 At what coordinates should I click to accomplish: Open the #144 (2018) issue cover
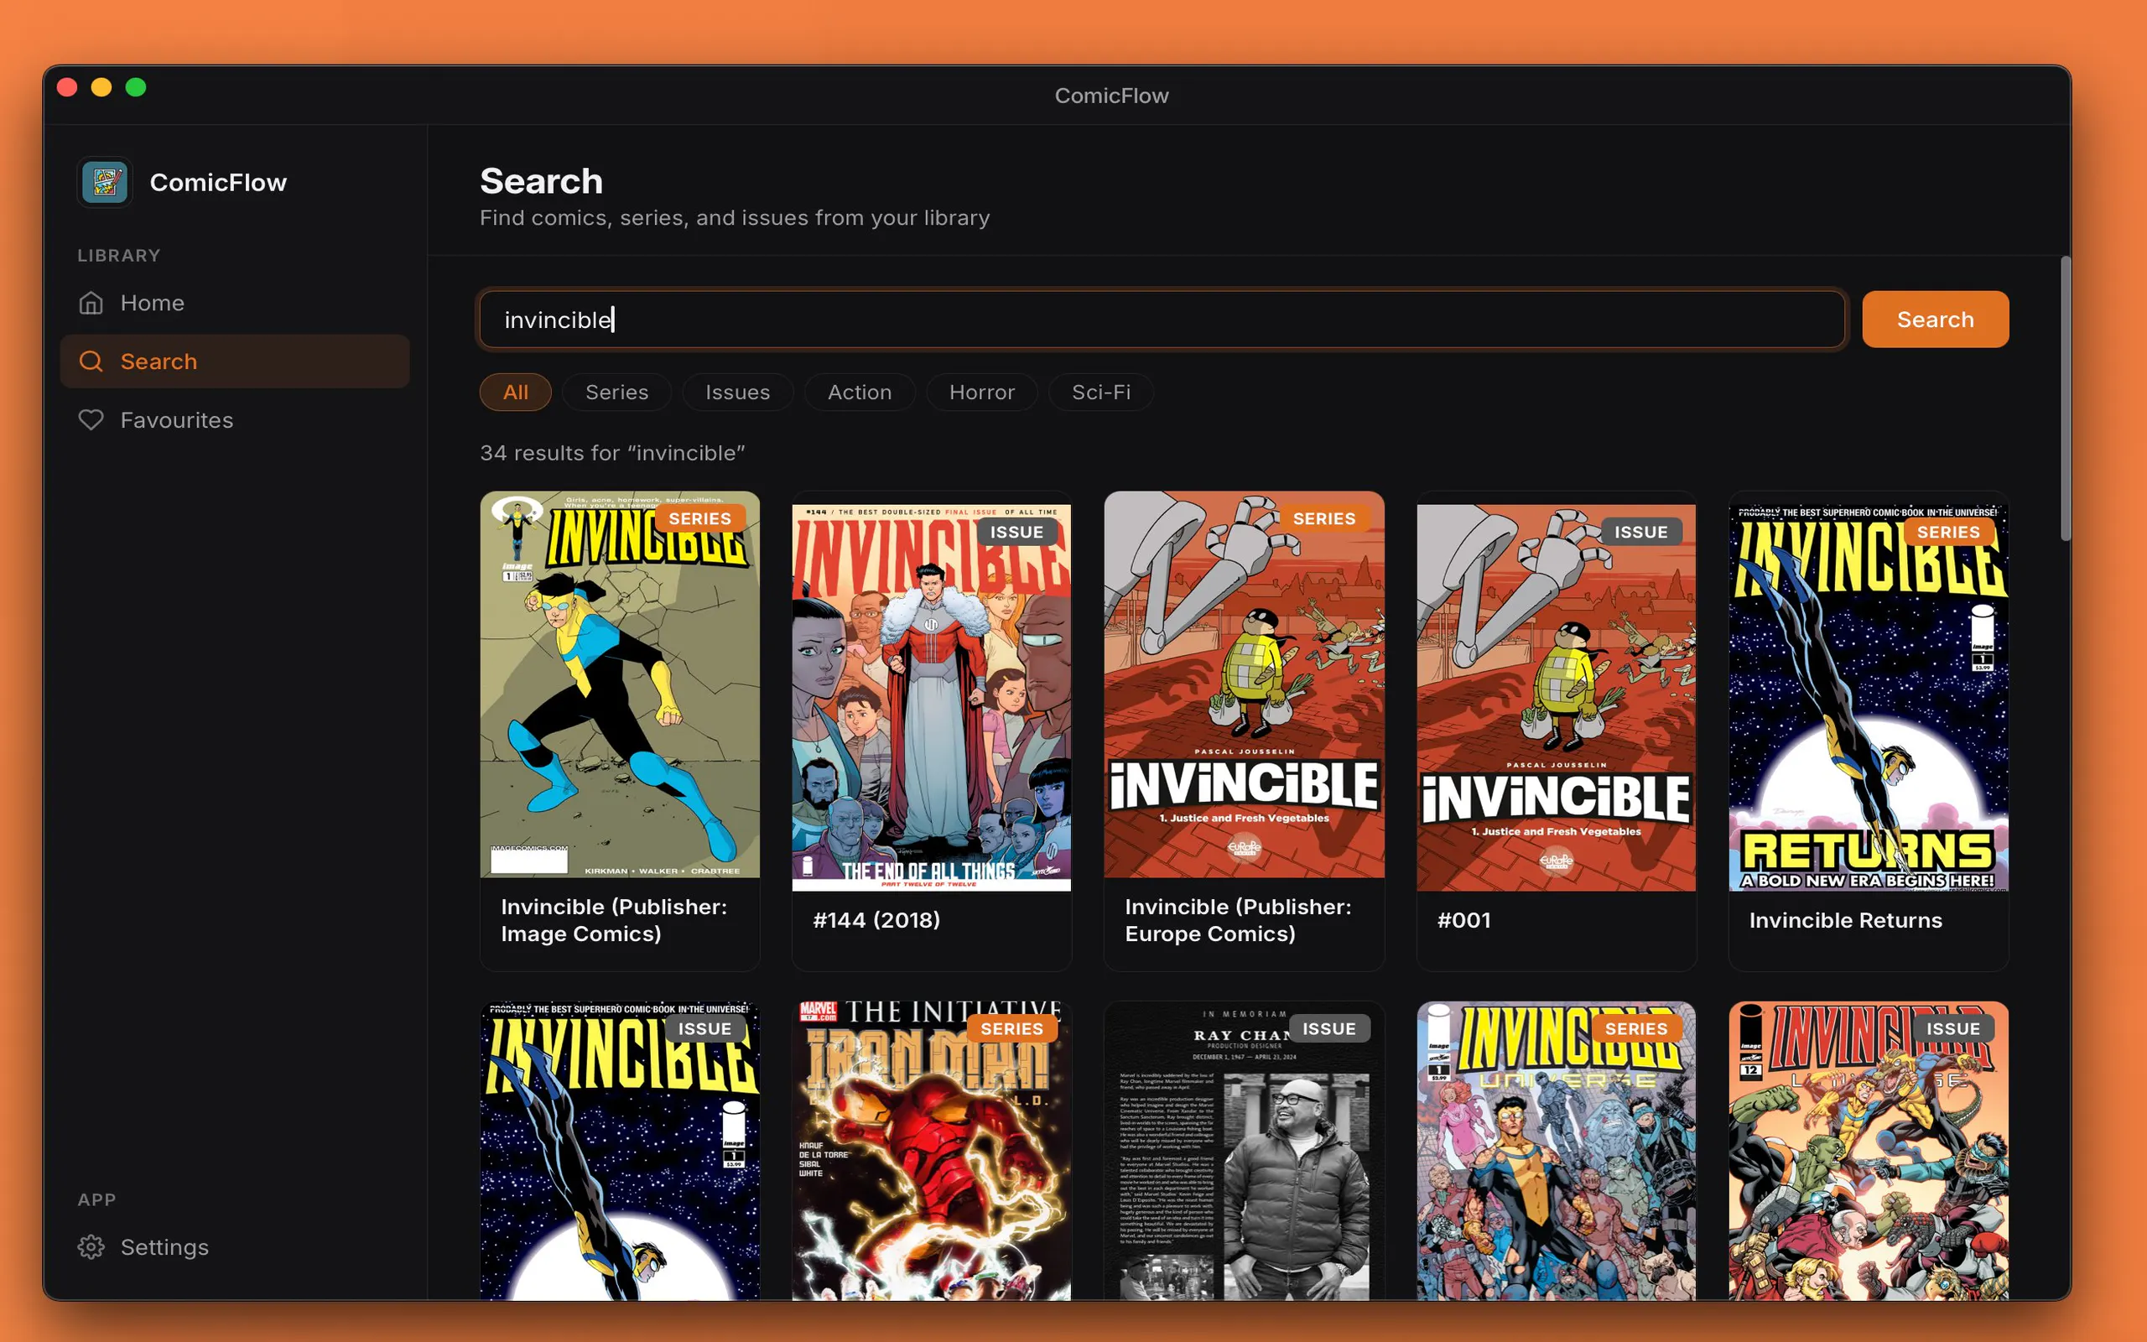932,698
